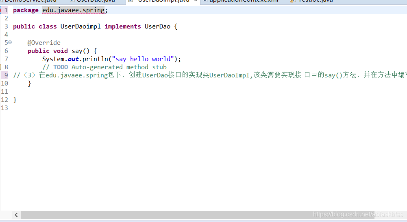Screen dimensions: 407x222
Task: Click the horizontal scrollbar left arrow
Action: (16, 215)
